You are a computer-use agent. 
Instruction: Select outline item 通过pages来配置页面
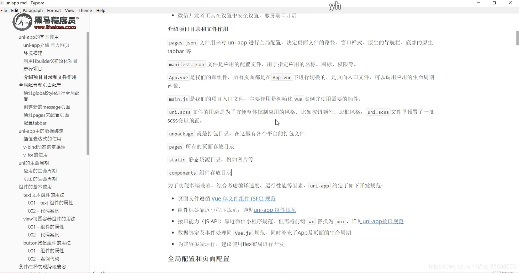(x=46, y=115)
